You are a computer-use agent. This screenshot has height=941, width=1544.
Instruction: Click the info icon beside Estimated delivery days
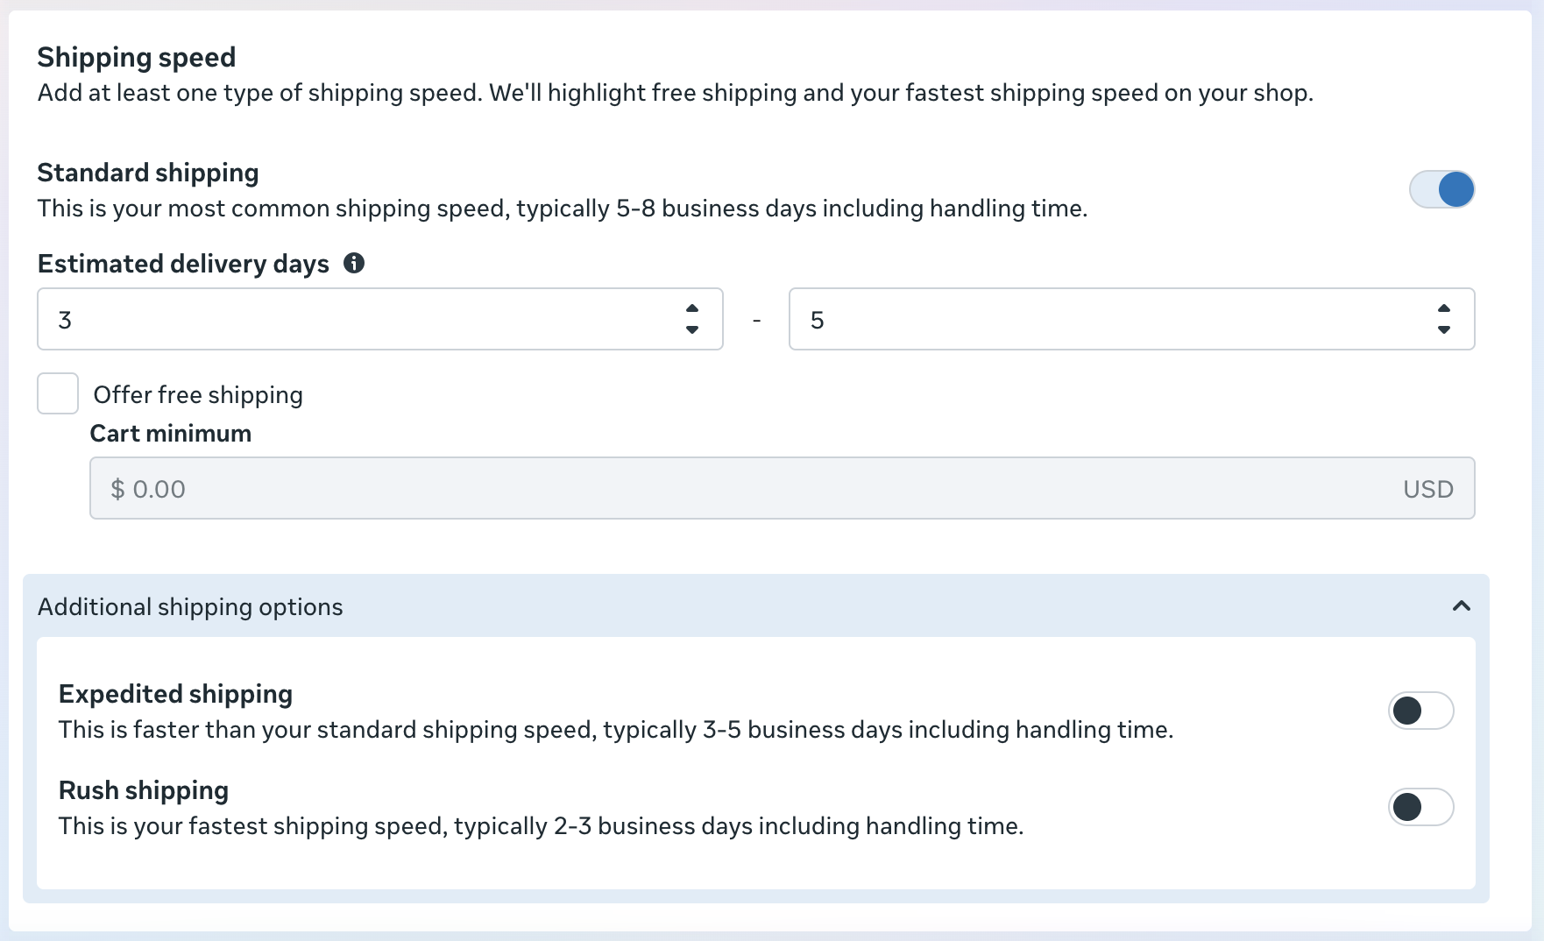click(354, 263)
